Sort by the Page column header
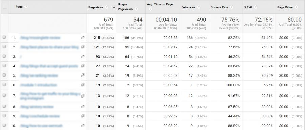This screenshot has height=130, width=305. pos(19,7)
